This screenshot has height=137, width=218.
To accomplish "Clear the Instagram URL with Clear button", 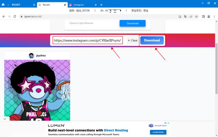I will [133, 40].
